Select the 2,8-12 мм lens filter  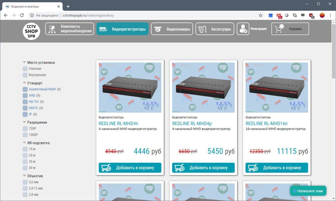[25, 188]
